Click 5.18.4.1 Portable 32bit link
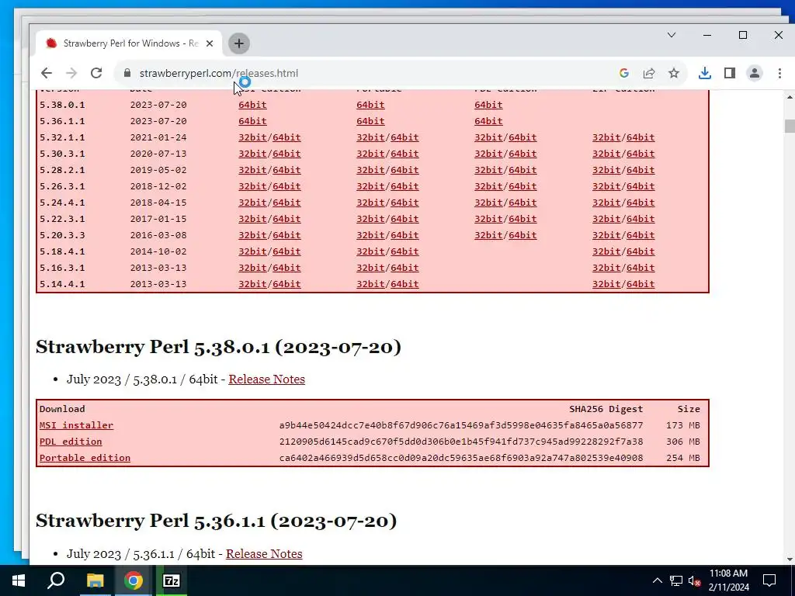Viewport: 795px width, 596px height. pyautogui.click(x=370, y=251)
